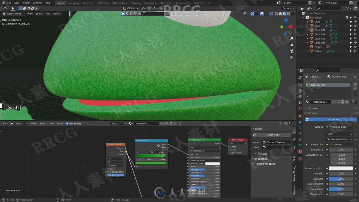The width and height of the screenshot is (359, 202).
Task: Select solid viewport shading
Action: (280, 13)
